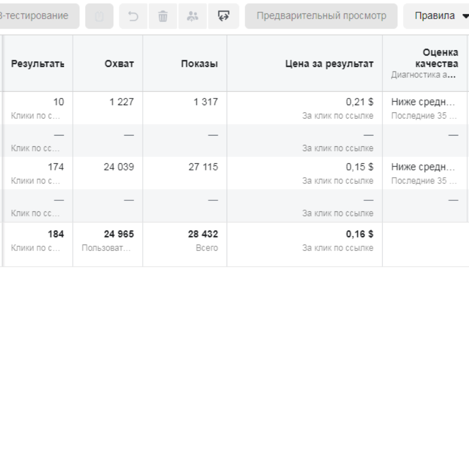Click the trash delete icon

163,16
